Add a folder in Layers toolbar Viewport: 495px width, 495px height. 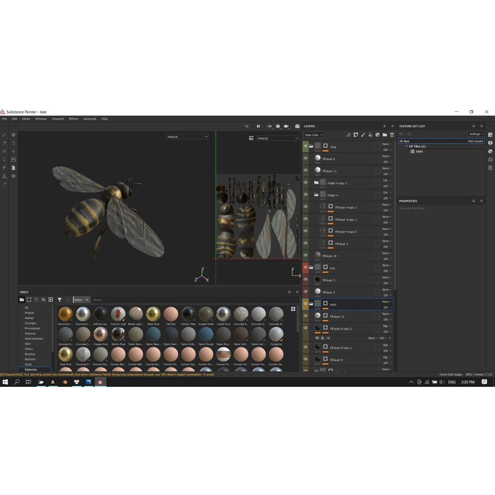pos(385,135)
